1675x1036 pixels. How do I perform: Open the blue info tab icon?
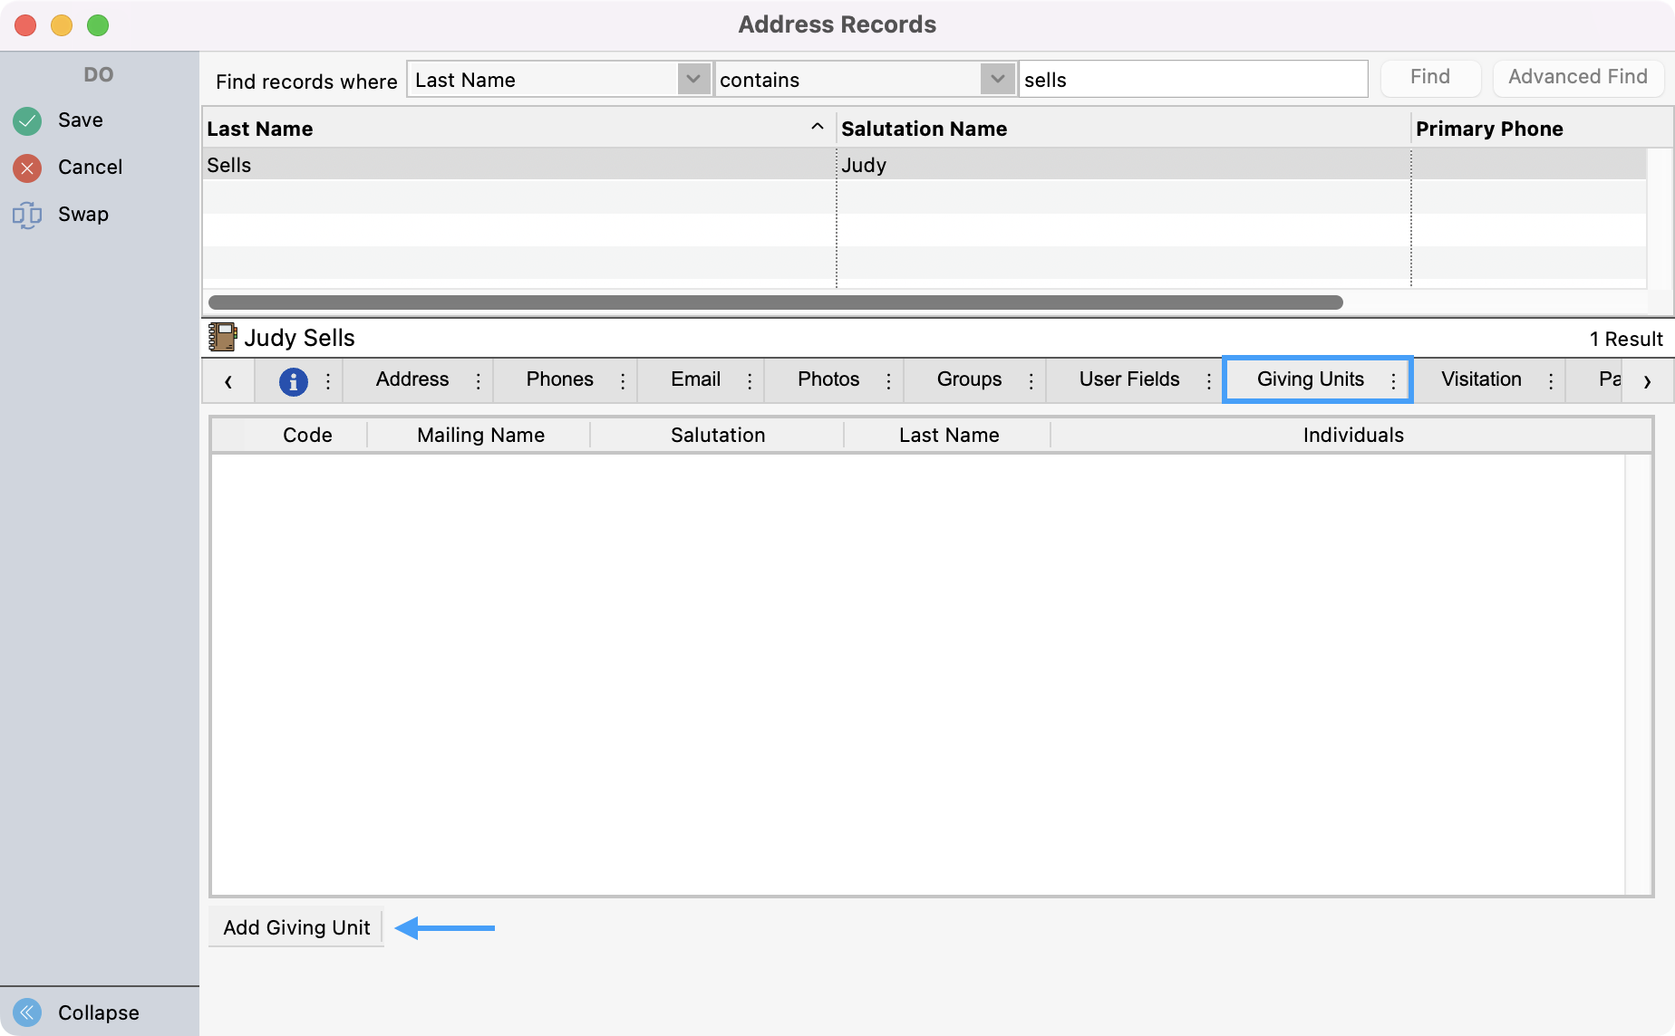pyautogui.click(x=293, y=381)
